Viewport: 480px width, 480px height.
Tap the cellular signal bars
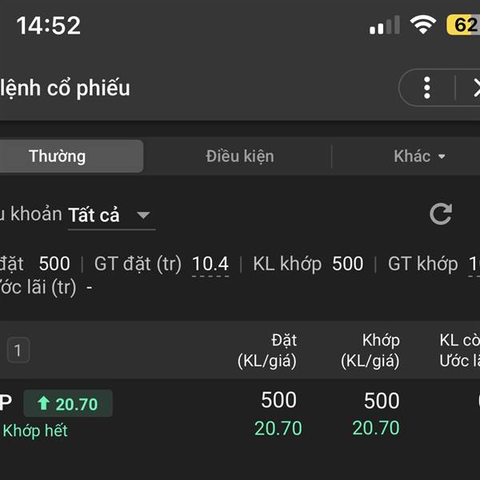click(x=385, y=26)
